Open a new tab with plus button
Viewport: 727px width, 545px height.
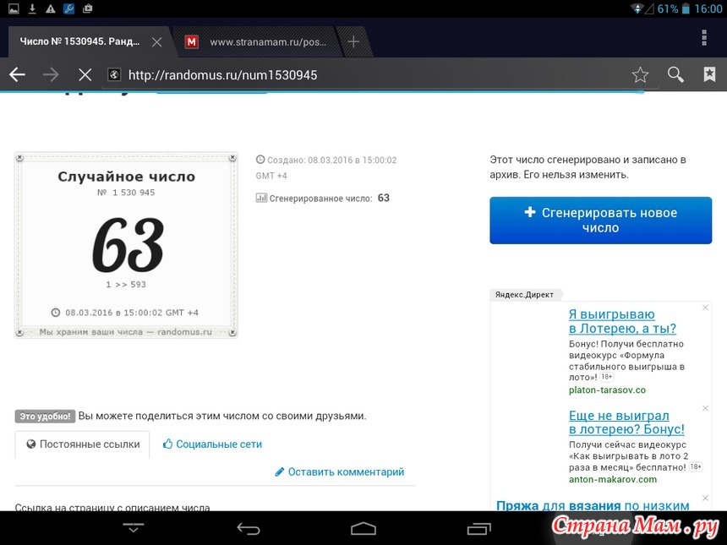click(353, 41)
